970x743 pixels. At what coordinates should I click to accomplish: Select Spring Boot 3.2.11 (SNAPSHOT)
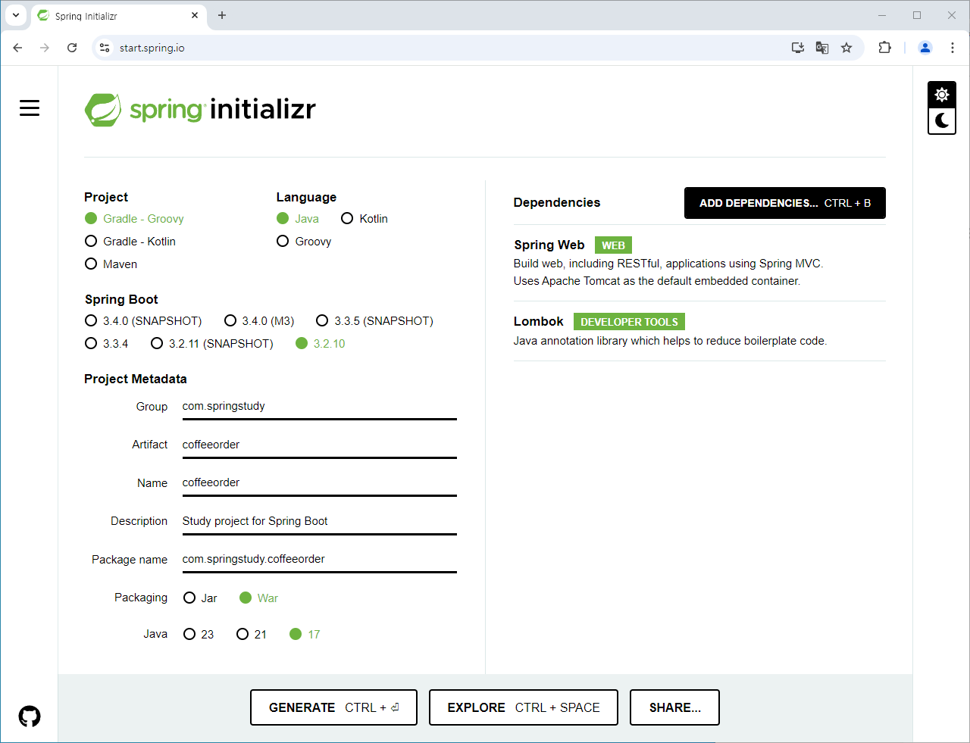(212, 344)
